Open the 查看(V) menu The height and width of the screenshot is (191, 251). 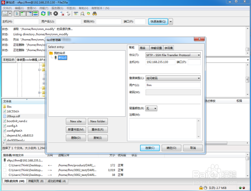tap(32, 8)
